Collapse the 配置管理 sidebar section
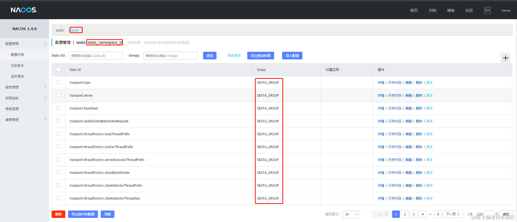 click(24, 44)
